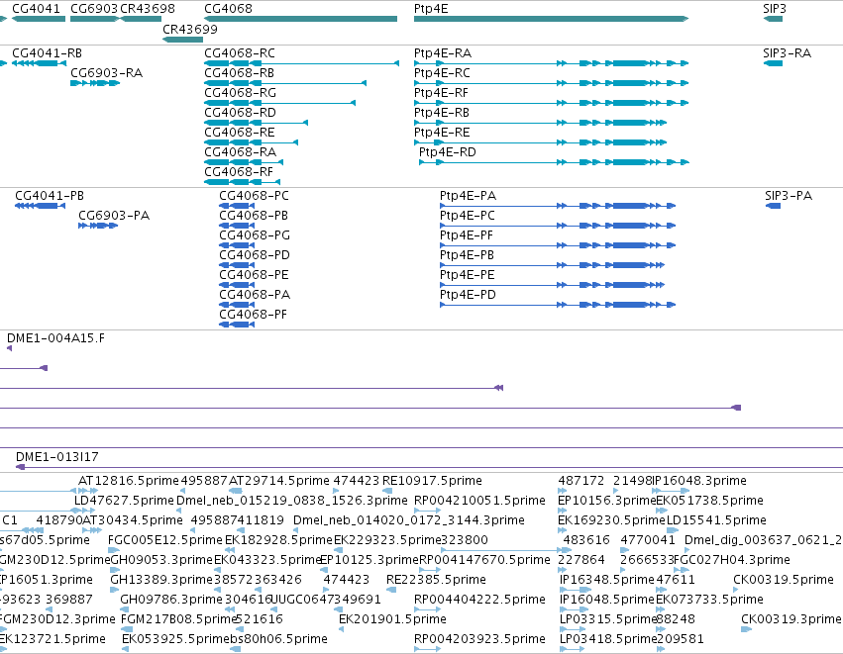843x654 pixels.
Task: Open EST AT30434.5prime
Action: 133,520
